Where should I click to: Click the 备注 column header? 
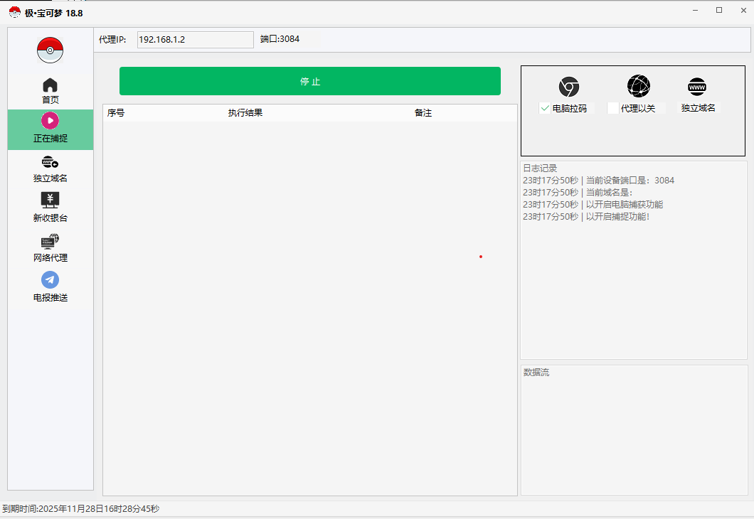click(x=423, y=113)
